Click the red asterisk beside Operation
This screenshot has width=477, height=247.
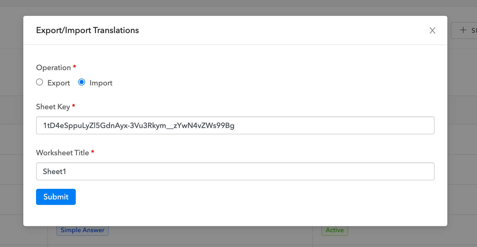tap(74, 67)
